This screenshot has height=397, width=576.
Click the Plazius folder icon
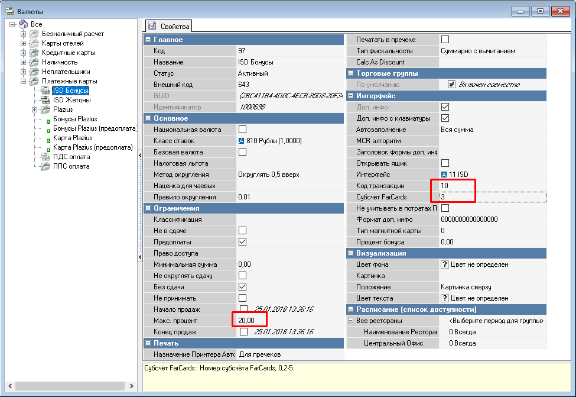click(45, 109)
